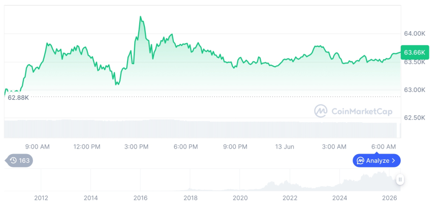
Task: Click the 2012 marker on the range timeline
Action: click(x=41, y=198)
